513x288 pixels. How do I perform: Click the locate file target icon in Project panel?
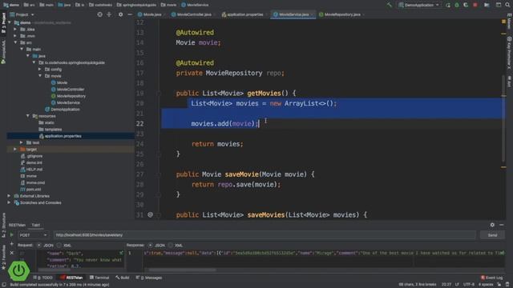point(99,14)
